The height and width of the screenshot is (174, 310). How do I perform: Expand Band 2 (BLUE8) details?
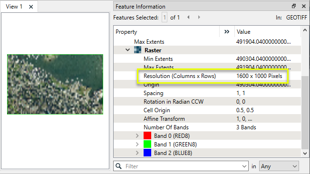137,153
